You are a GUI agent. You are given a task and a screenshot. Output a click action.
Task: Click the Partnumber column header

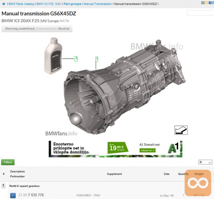tap(18, 176)
